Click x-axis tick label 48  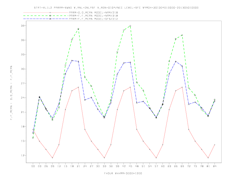[137, 166]
